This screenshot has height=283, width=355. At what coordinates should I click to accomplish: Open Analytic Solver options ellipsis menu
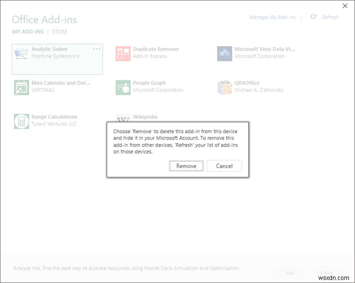click(x=97, y=49)
